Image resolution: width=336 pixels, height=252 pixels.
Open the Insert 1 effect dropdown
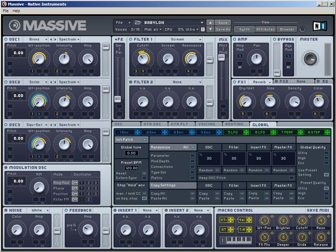[149, 210]
